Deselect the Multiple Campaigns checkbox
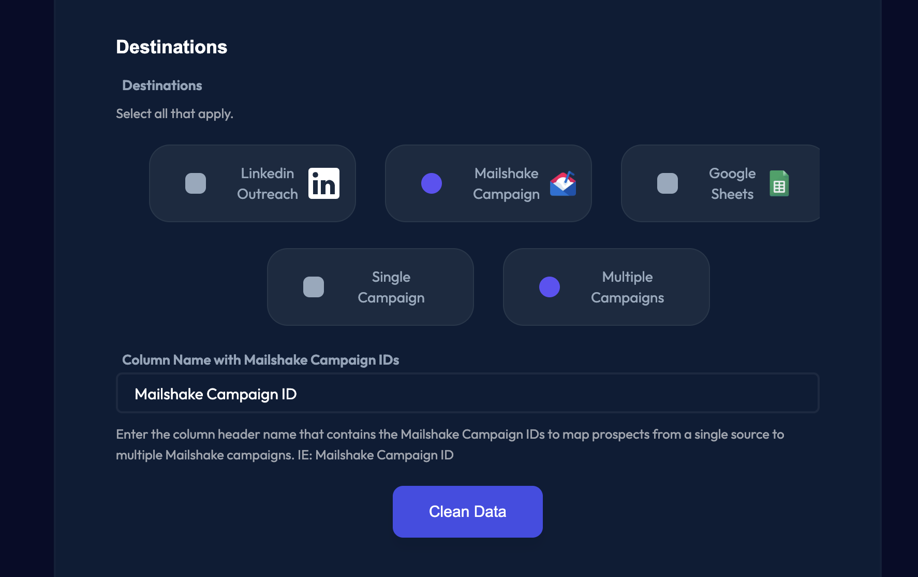The width and height of the screenshot is (918, 577). [x=550, y=287]
